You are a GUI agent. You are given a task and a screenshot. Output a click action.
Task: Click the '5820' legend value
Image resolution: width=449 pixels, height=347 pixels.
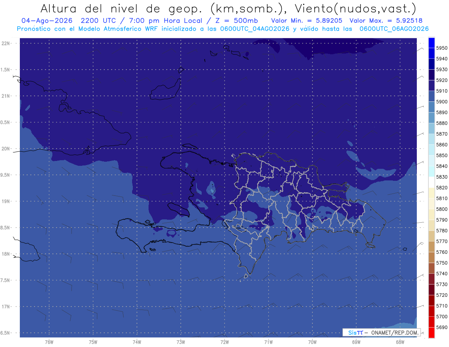pos(442,188)
